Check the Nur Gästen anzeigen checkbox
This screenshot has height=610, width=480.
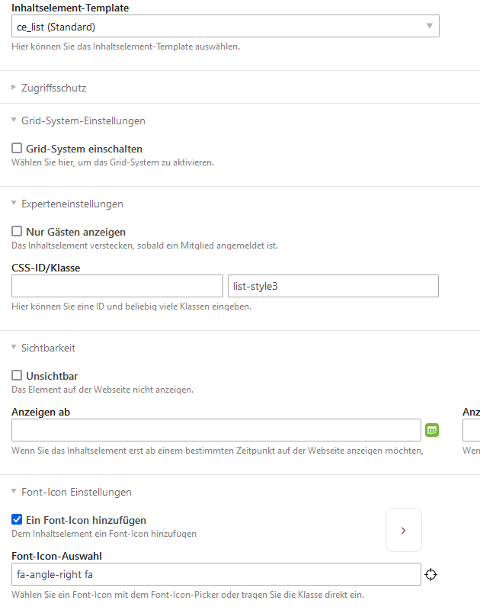tap(17, 232)
